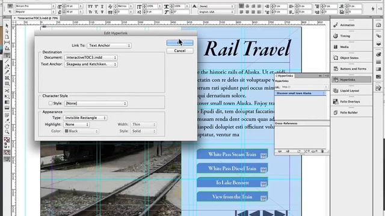Open the Folio Builder panel
Image resolution: width=385 pixels, height=216 pixels.
[351, 112]
